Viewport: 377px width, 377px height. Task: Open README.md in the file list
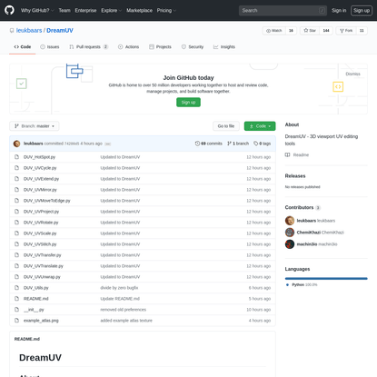36,299
